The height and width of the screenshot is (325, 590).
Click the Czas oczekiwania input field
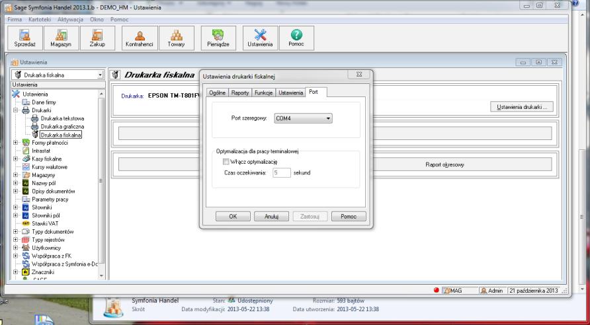coord(282,173)
